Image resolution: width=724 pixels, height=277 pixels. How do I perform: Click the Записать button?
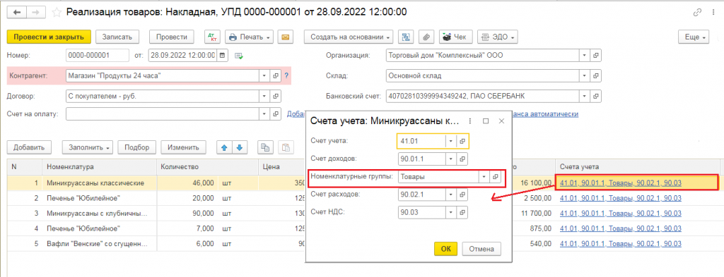pyautogui.click(x=117, y=37)
